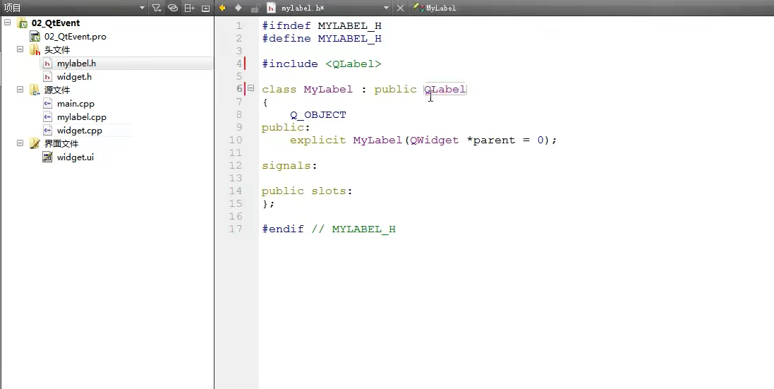Click the file lock icon
774x389 pixels.
(255, 8)
